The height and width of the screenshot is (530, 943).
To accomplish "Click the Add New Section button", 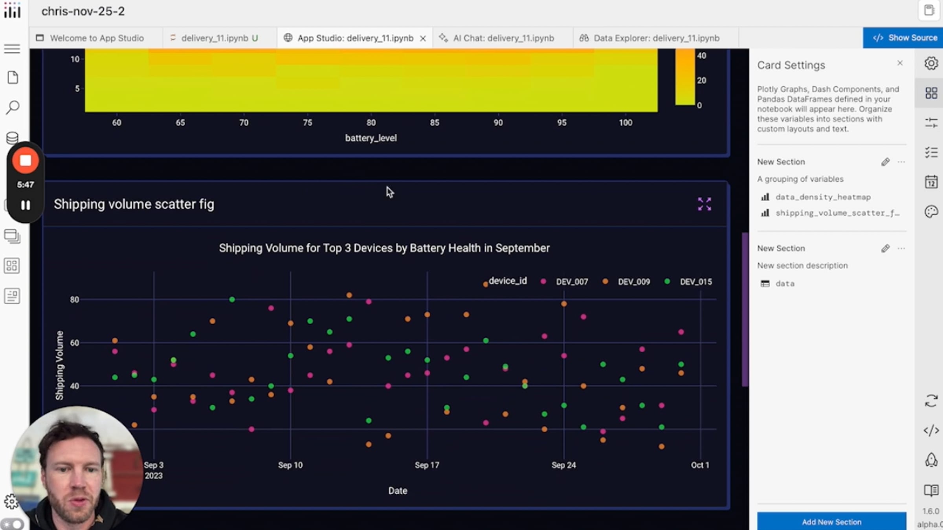I will (x=831, y=522).
